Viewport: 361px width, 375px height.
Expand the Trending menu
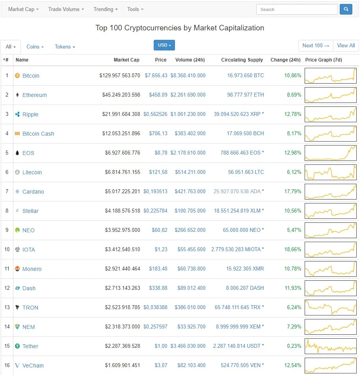(x=106, y=9)
